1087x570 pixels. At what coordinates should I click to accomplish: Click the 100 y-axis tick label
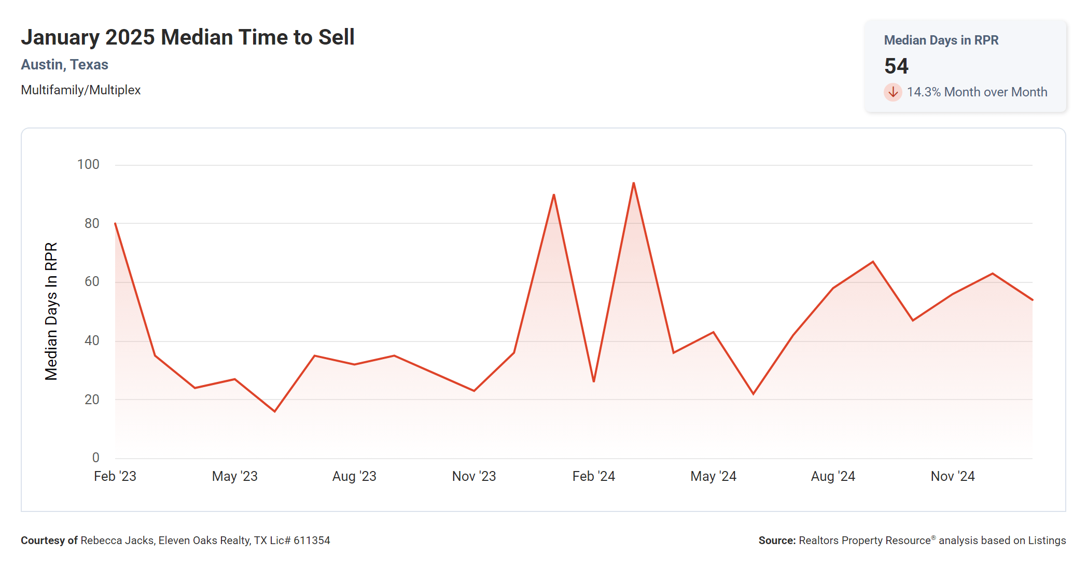pos(88,165)
